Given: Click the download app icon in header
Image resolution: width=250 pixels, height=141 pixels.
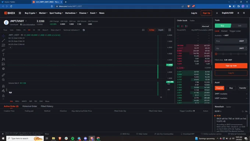Looking at the screenshot, I should click(x=217, y=13).
